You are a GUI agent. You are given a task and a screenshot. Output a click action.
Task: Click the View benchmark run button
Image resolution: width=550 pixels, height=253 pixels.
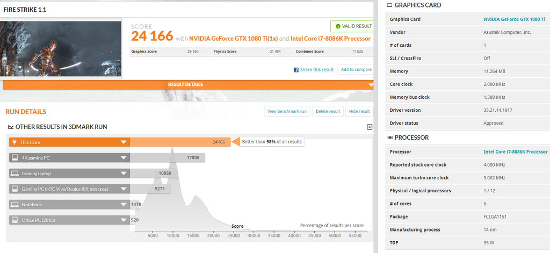click(x=287, y=111)
